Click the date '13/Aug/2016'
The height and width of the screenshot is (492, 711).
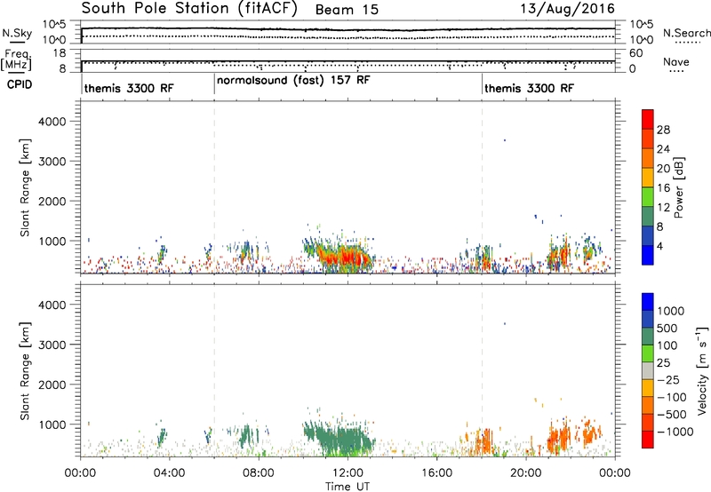pos(567,8)
